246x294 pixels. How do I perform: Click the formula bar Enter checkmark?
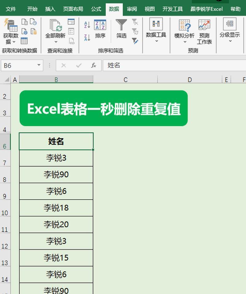79,65
